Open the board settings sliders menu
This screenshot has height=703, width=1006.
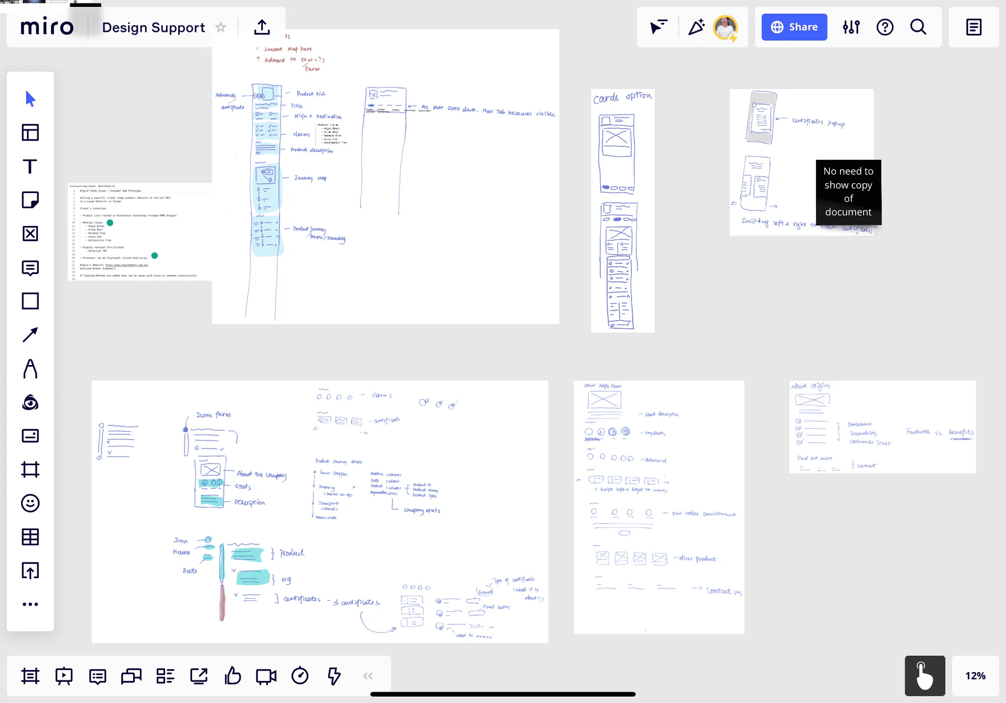pyautogui.click(x=851, y=27)
